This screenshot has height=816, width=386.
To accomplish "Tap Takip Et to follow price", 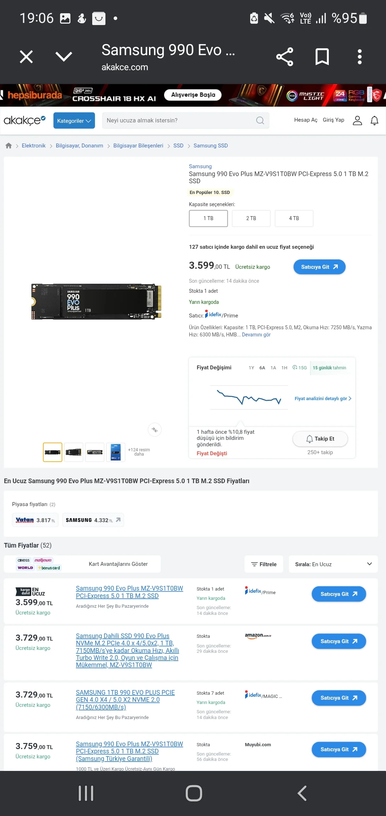I will click(320, 439).
